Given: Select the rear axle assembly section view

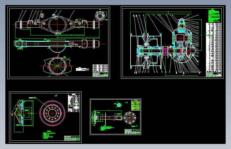Looking at the screenshot, I should [x=166, y=44].
